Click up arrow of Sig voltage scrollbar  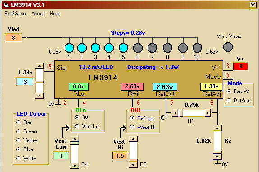point(39,66)
